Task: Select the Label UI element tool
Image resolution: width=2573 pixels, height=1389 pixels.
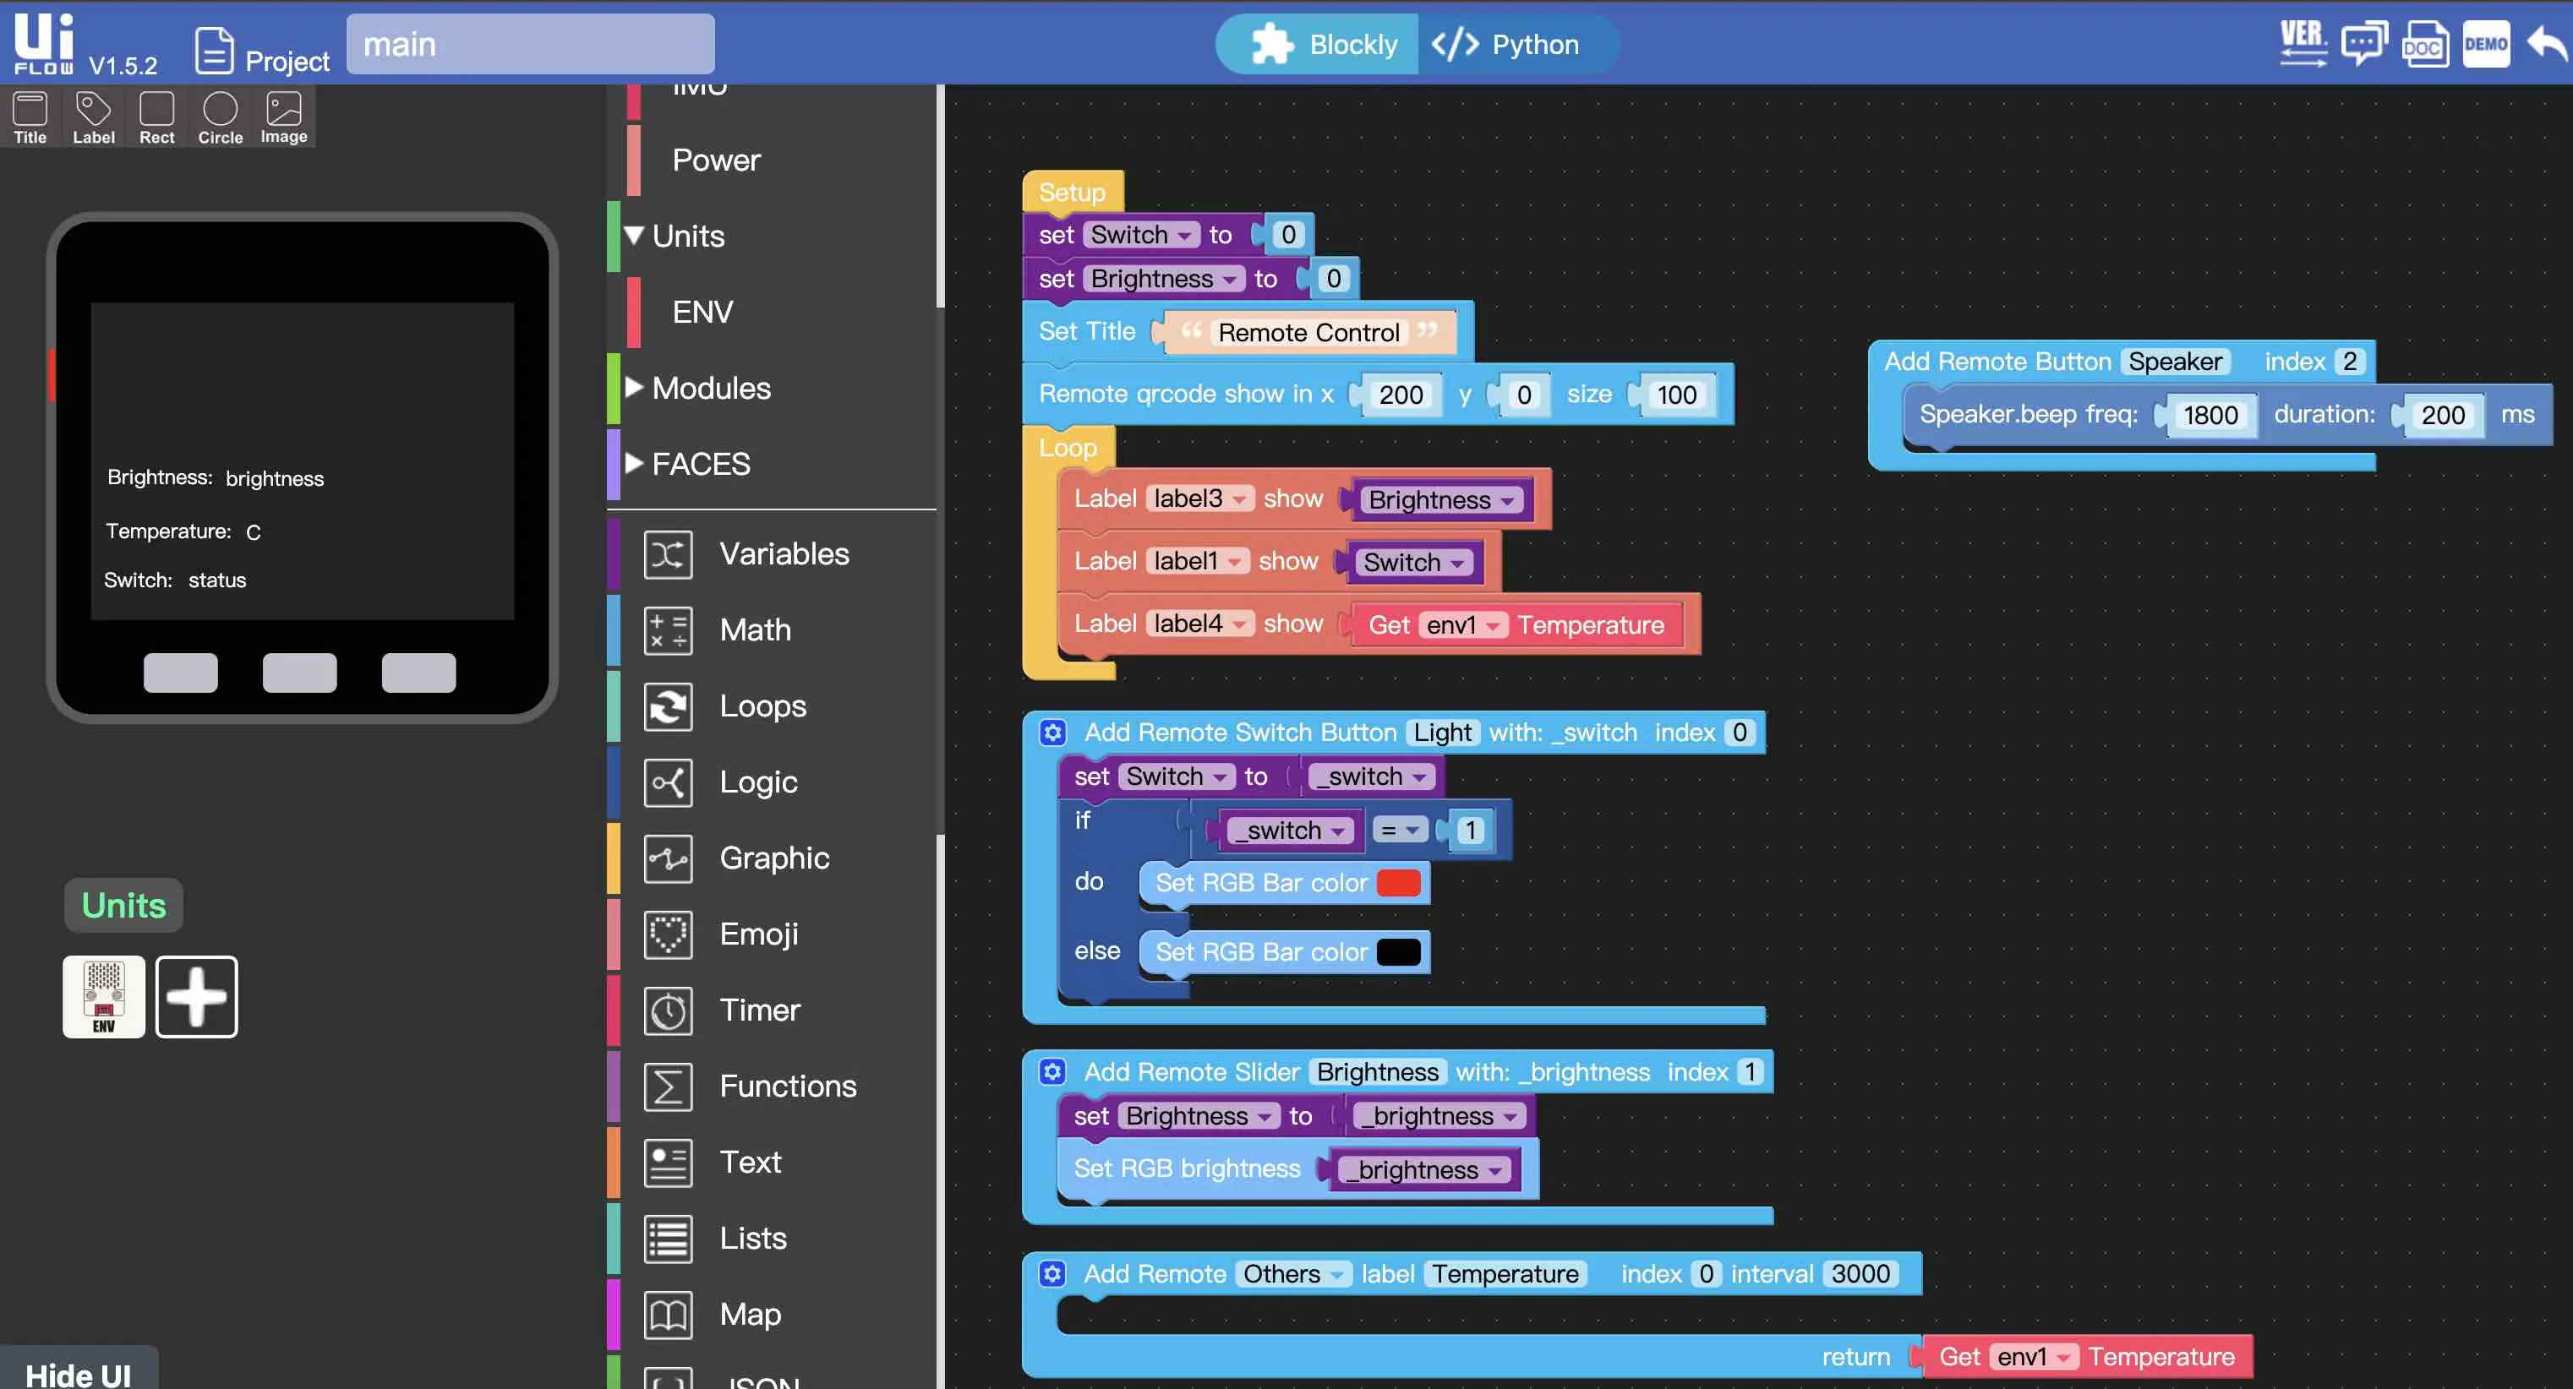Action: click(x=93, y=117)
